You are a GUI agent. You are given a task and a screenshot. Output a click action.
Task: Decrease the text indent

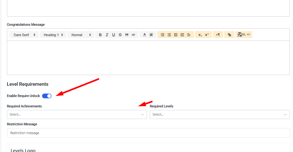(x=176, y=35)
